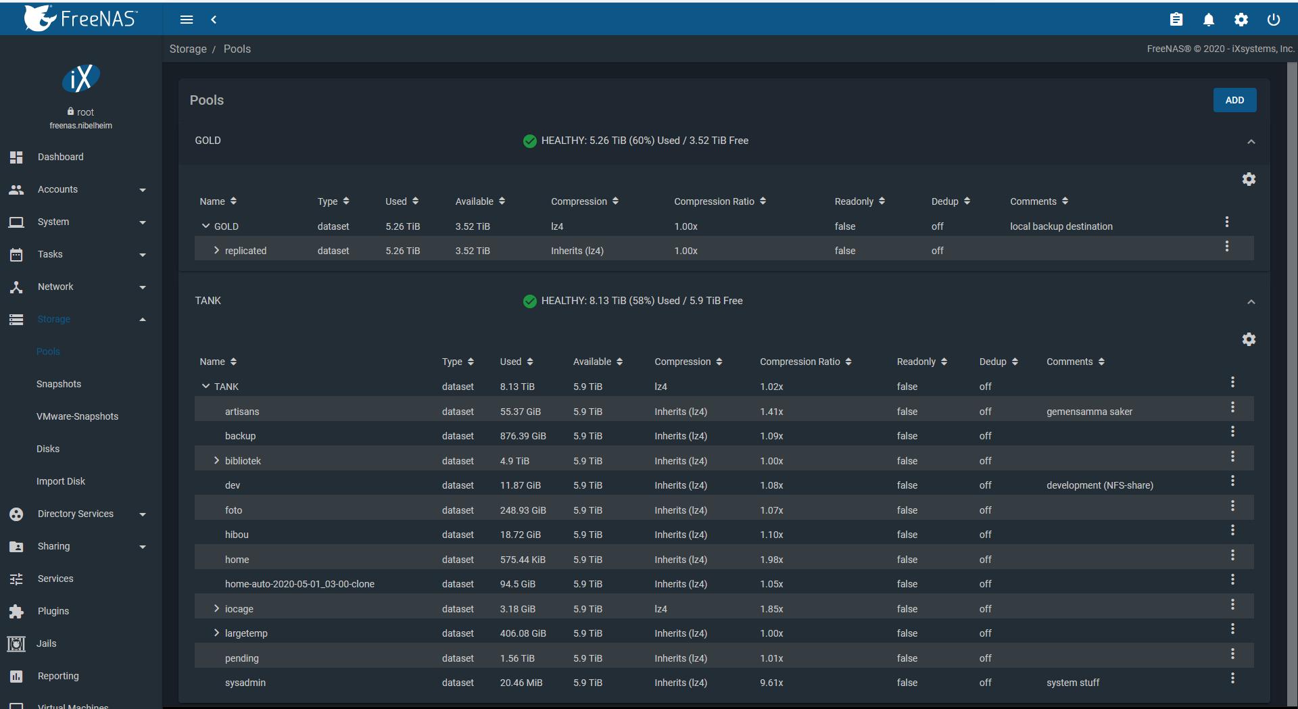Open actions menu for pending dataset
The width and height of the screenshot is (1298, 709).
tap(1232, 654)
